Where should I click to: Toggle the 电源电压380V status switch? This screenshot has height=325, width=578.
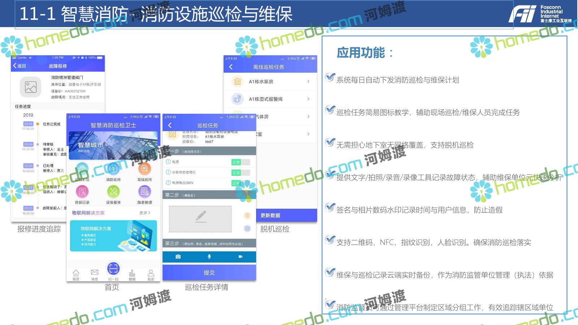pyautogui.click(x=241, y=183)
